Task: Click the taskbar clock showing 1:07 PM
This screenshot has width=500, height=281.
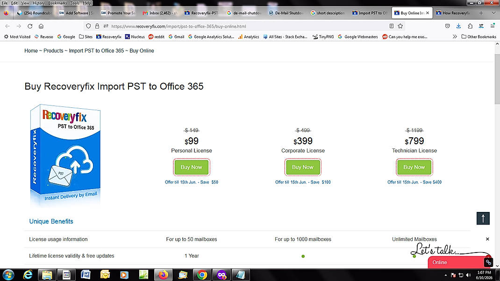Action: (x=484, y=275)
